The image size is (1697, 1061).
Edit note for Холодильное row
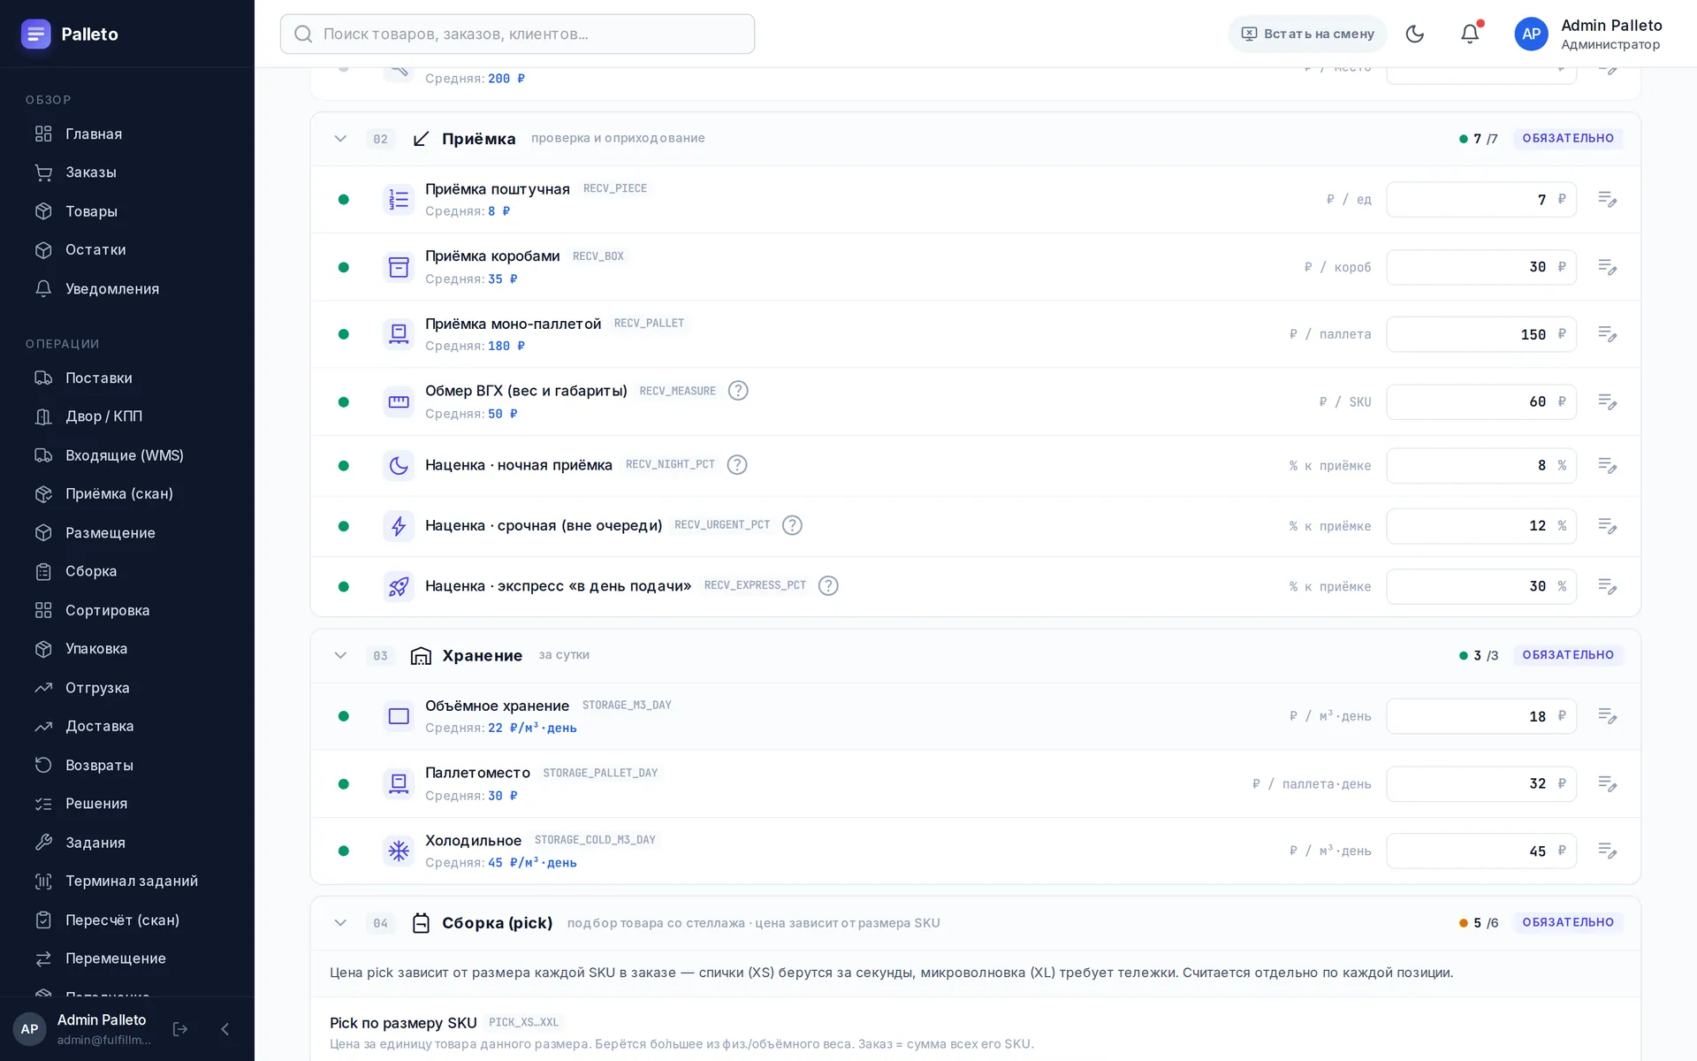point(1607,851)
